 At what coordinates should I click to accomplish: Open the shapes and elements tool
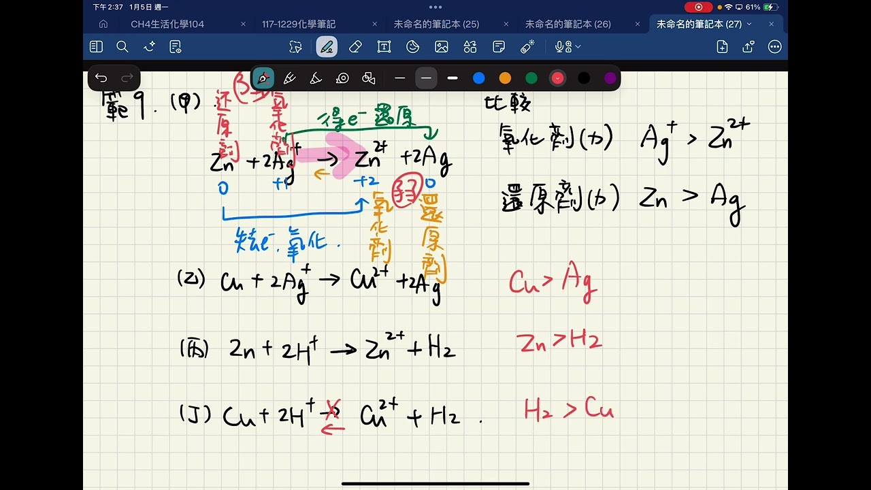tap(470, 47)
